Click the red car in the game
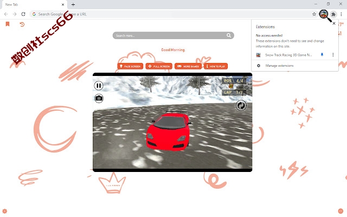 tap(169, 131)
